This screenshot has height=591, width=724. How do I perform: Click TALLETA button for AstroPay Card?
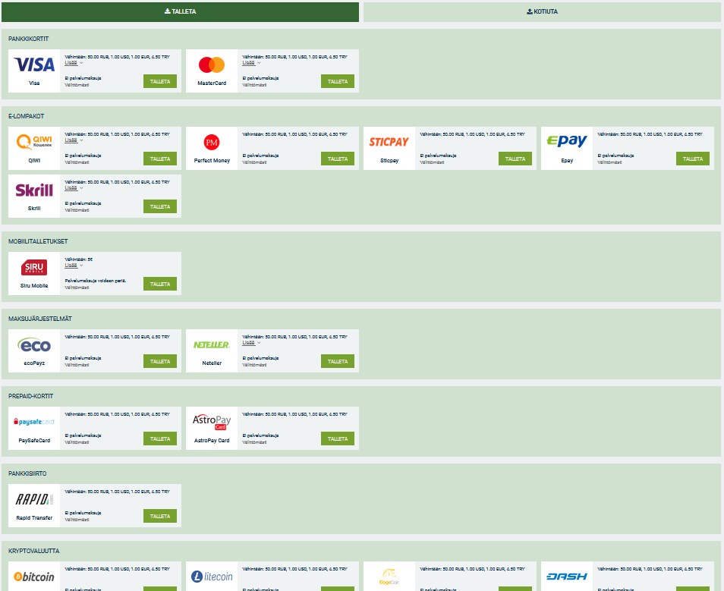(x=338, y=439)
